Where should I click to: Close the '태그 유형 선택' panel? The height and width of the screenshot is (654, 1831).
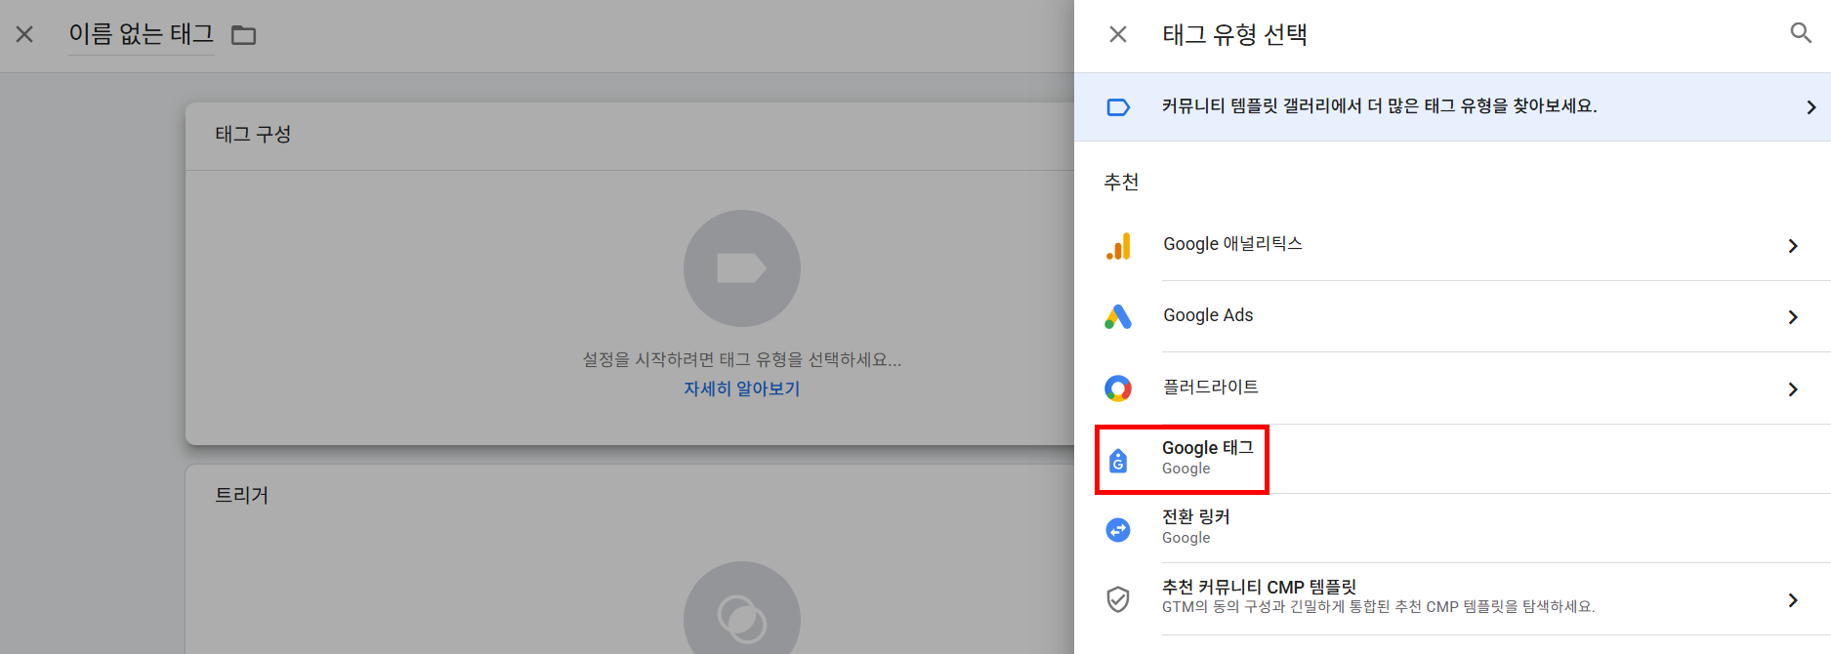1118,35
